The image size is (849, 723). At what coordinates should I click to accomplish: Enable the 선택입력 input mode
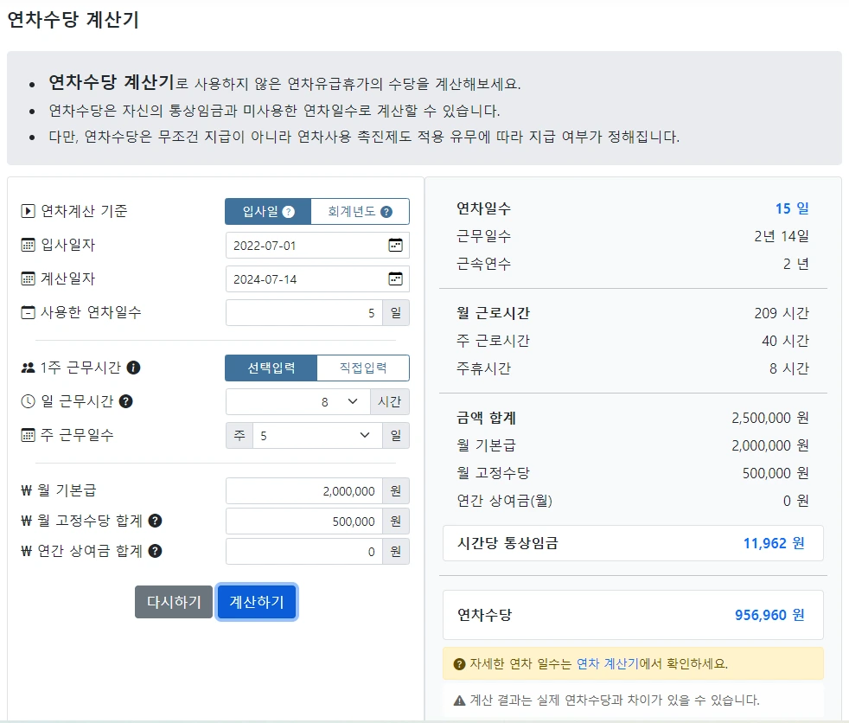click(x=270, y=368)
